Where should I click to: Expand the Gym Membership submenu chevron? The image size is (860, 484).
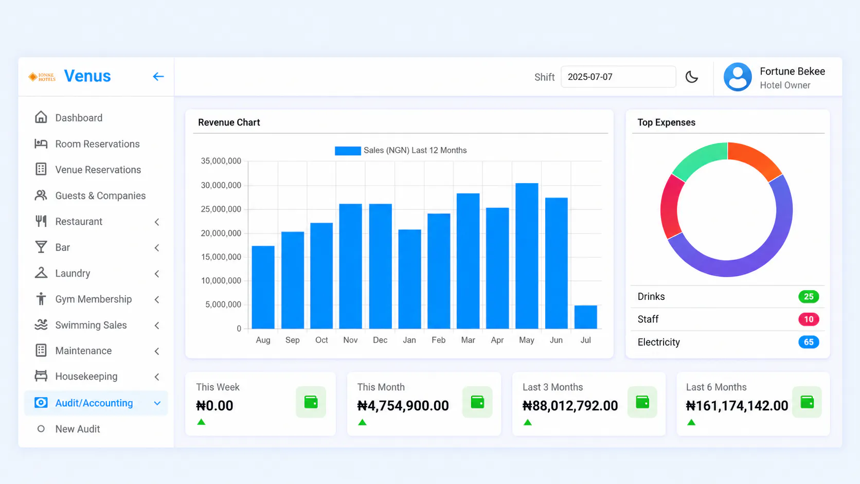click(157, 299)
